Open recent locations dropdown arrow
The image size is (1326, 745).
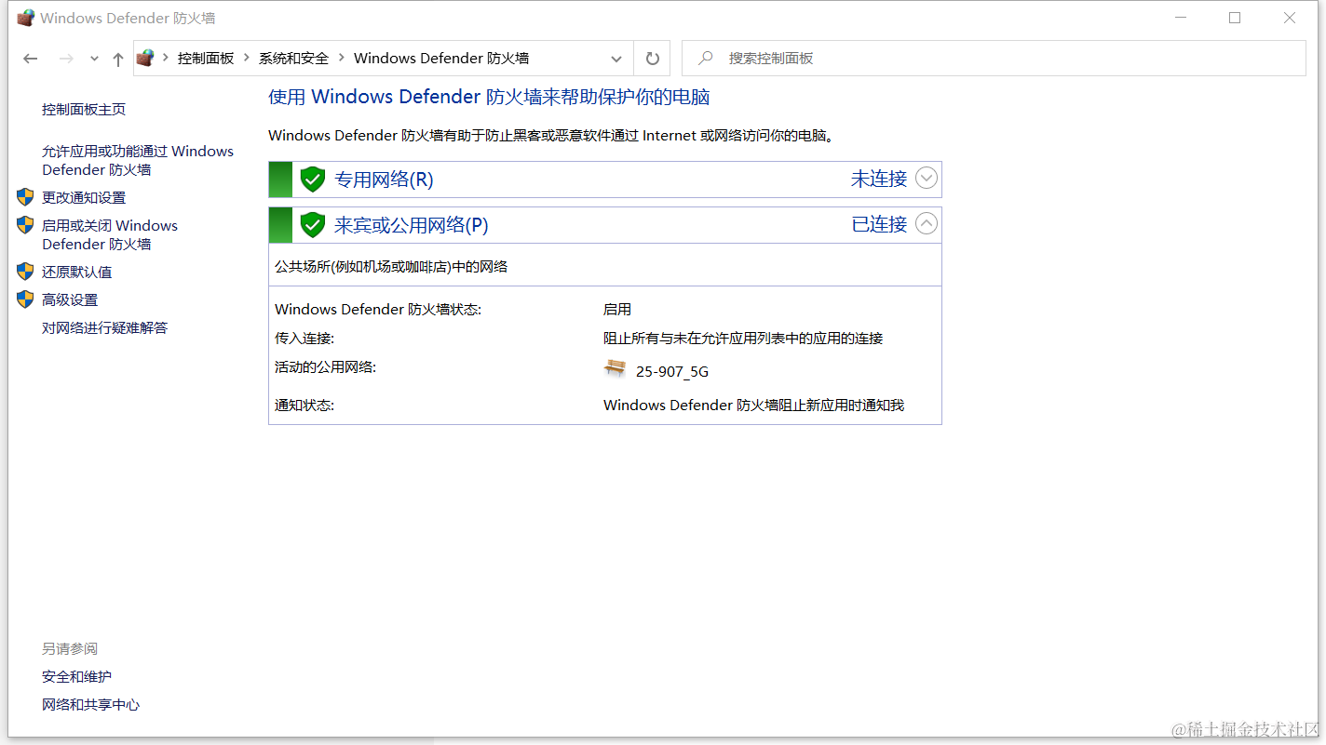click(94, 59)
